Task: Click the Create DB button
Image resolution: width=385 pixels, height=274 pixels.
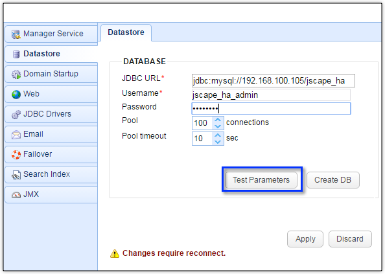Action: tap(333, 180)
